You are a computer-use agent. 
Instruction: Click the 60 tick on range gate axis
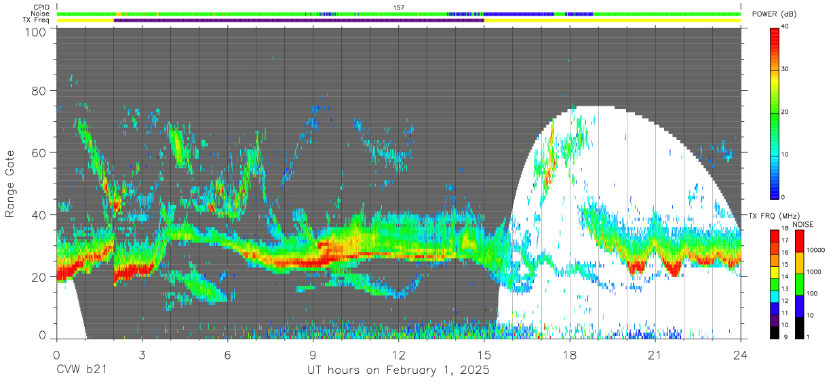[40, 153]
